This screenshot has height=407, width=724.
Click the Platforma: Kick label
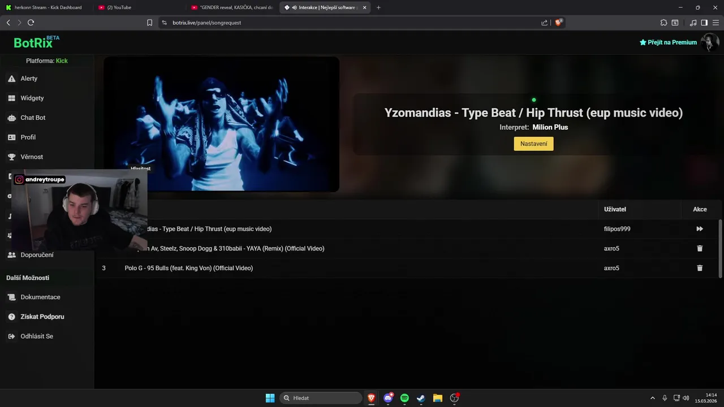(x=47, y=60)
